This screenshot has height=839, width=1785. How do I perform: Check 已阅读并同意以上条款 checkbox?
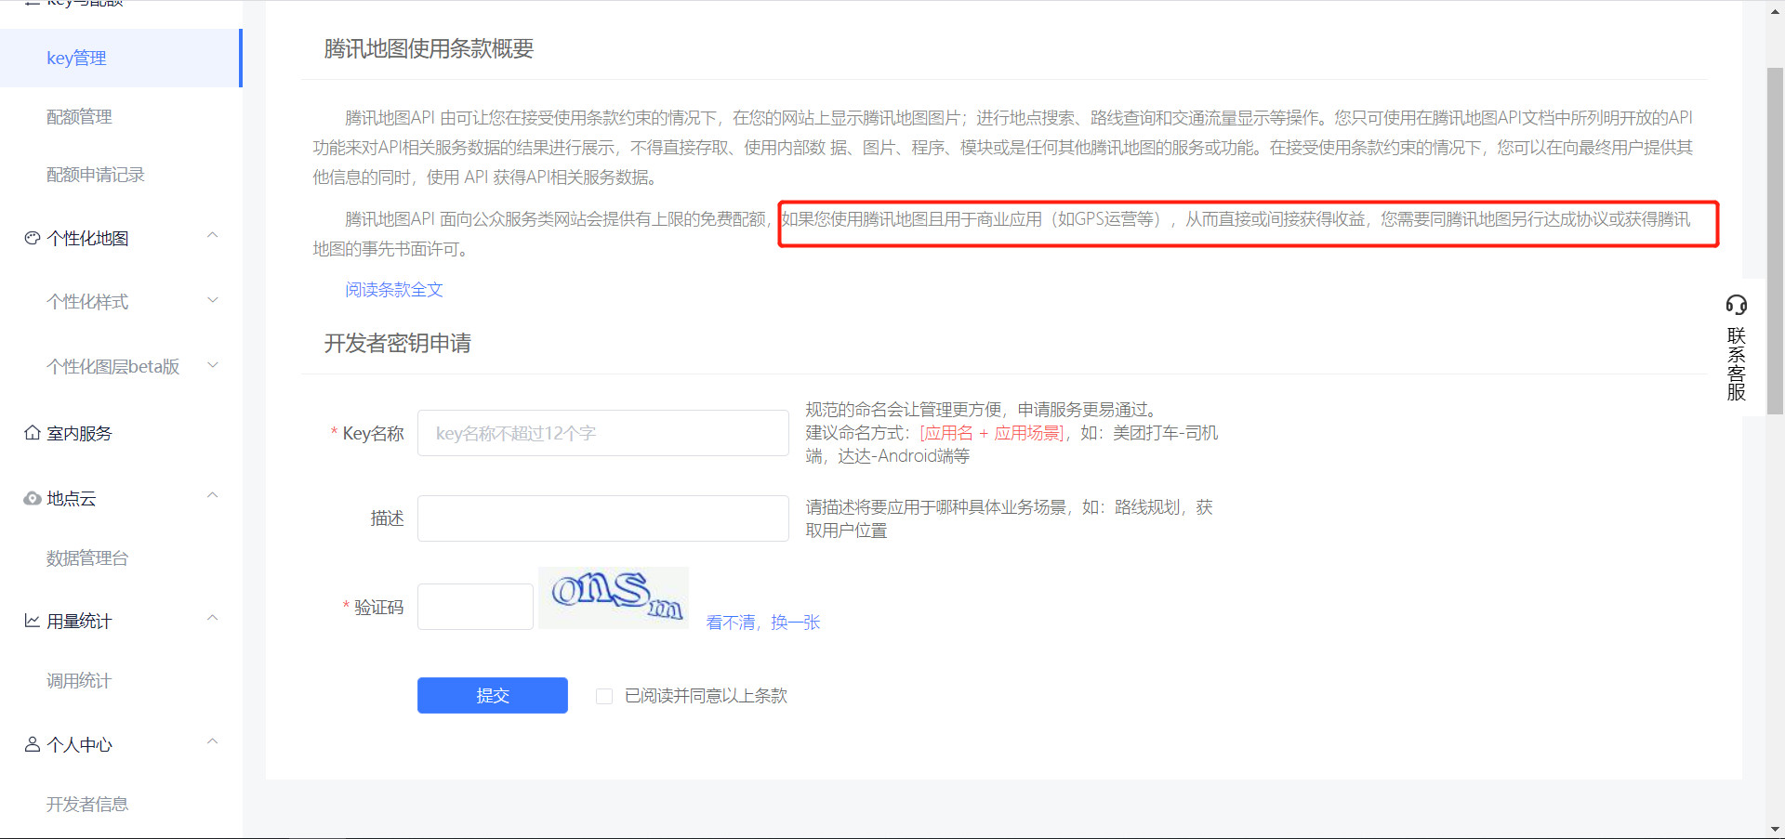604,696
